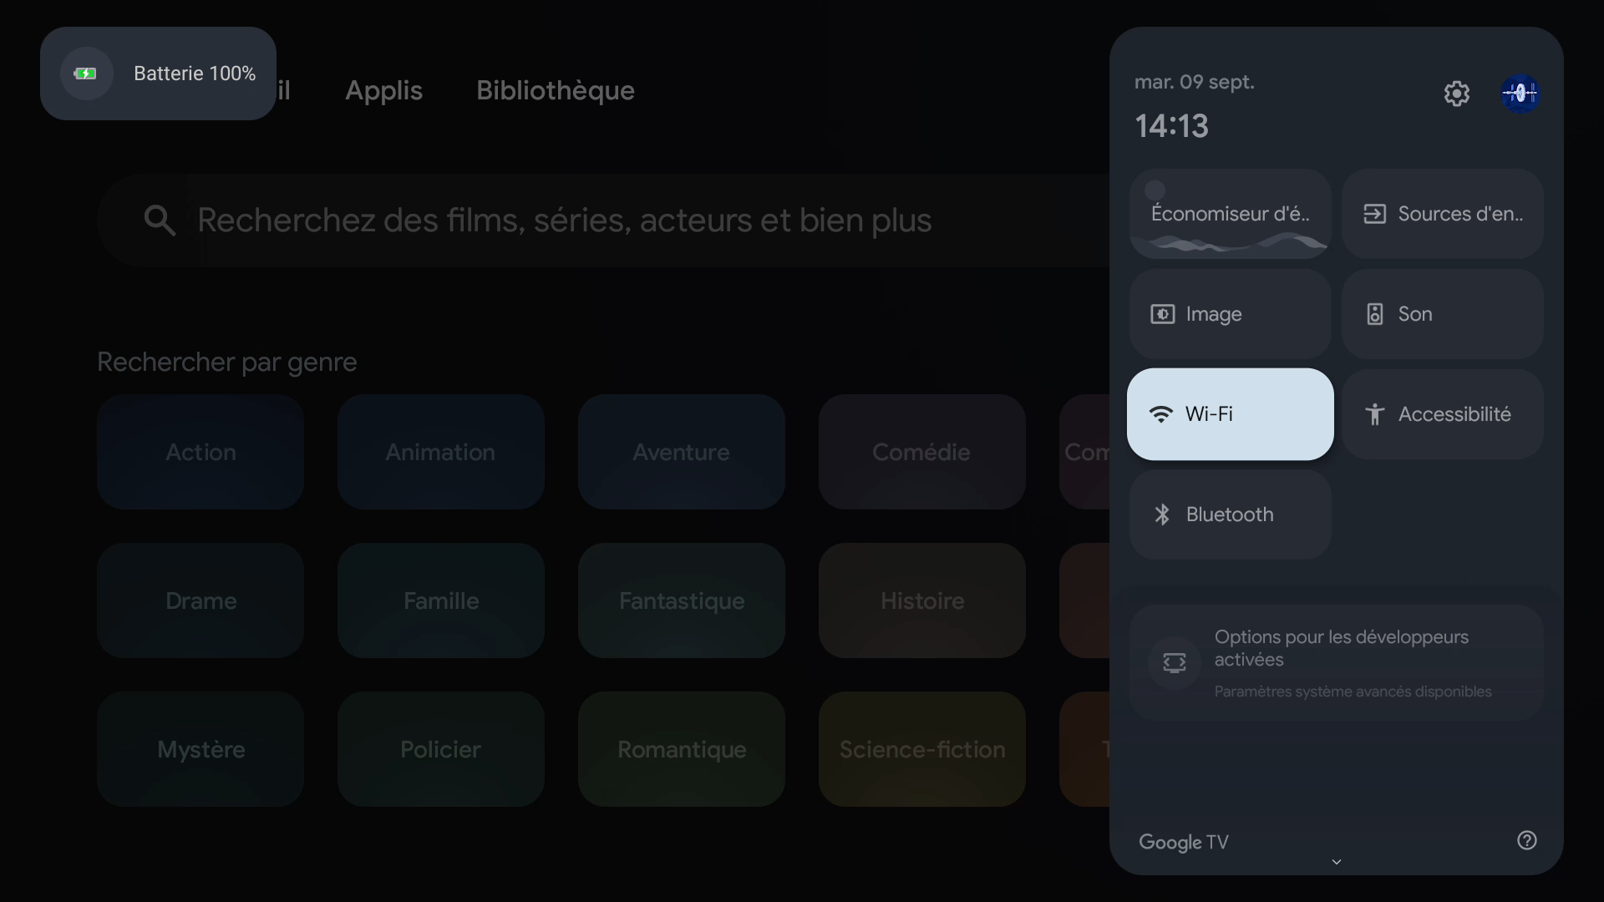Open the Options pour les développeurs card

click(x=1336, y=662)
